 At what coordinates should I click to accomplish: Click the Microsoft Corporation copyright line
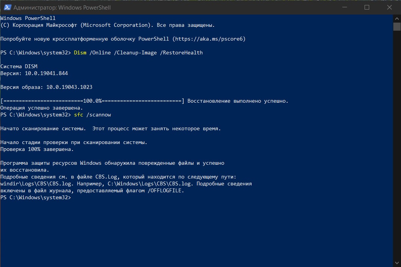(107, 25)
